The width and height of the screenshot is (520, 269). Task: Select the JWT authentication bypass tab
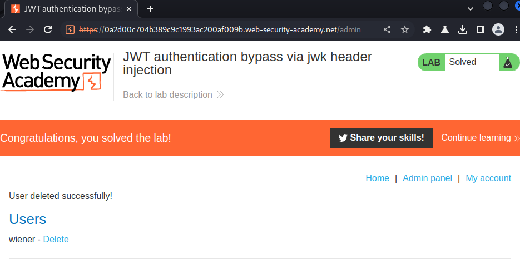[x=71, y=9]
